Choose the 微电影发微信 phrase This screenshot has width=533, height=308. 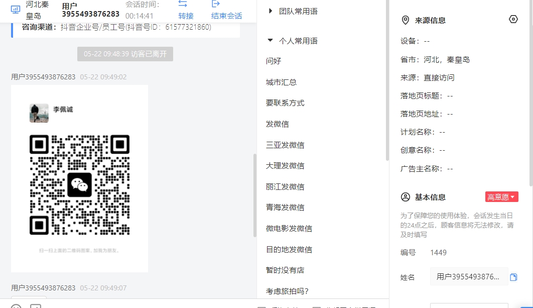click(x=289, y=229)
